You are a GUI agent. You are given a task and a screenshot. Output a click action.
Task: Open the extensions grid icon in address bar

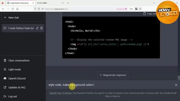(136, 9)
